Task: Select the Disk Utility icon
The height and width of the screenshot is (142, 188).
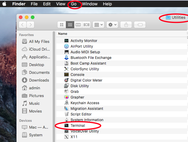Action: pyautogui.click(x=66, y=86)
